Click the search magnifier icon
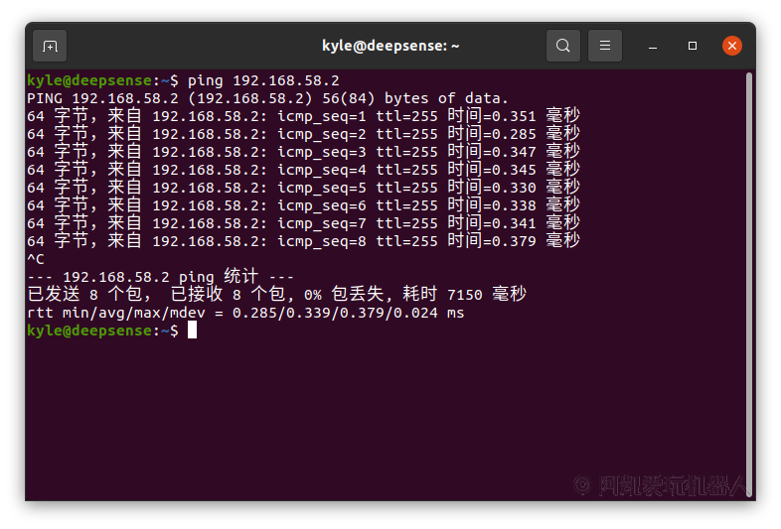This screenshot has height=529, width=781. coord(563,46)
